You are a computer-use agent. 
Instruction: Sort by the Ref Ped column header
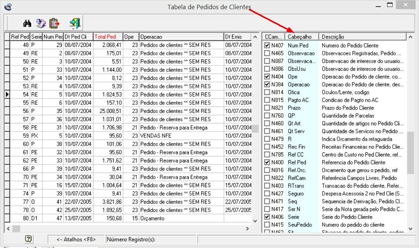coord(20,37)
